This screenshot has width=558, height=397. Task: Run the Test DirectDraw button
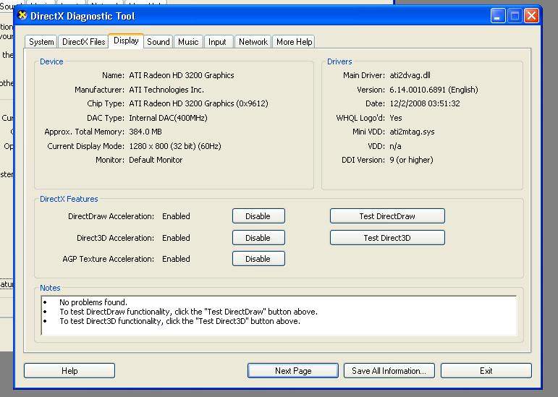(387, 216)
